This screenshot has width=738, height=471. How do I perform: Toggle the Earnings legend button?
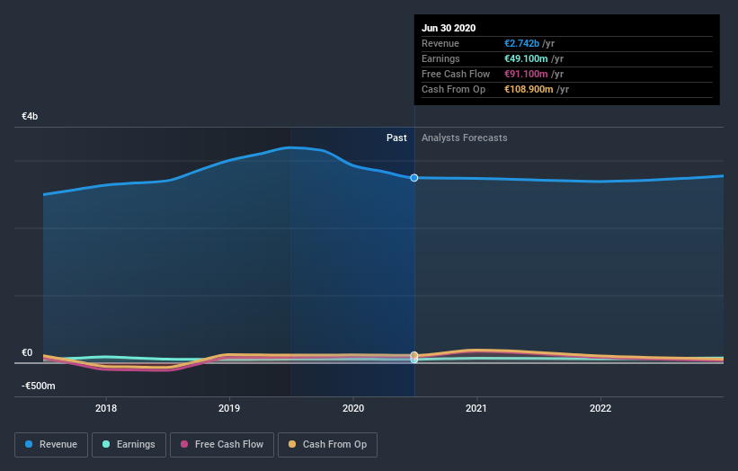coord(129,445)
